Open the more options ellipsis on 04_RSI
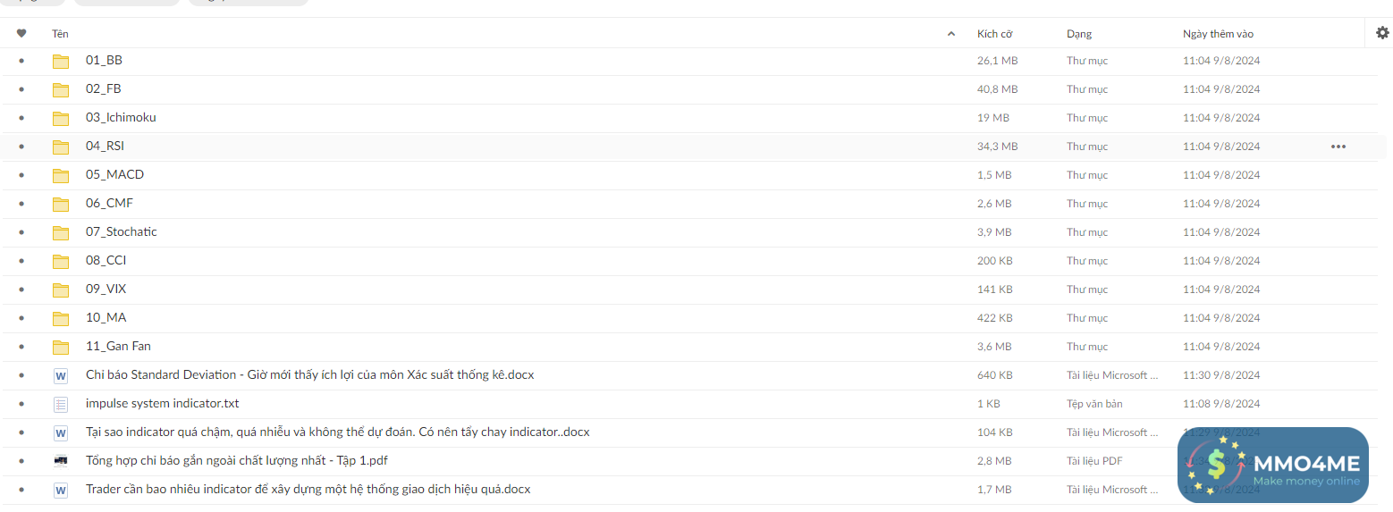 1338,147
